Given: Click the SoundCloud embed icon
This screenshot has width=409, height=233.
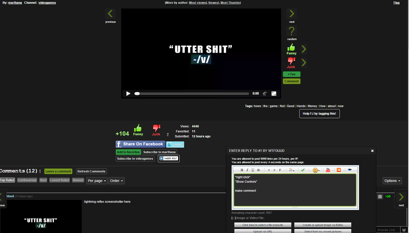Looking at the screenshot, I should [339, 170].
